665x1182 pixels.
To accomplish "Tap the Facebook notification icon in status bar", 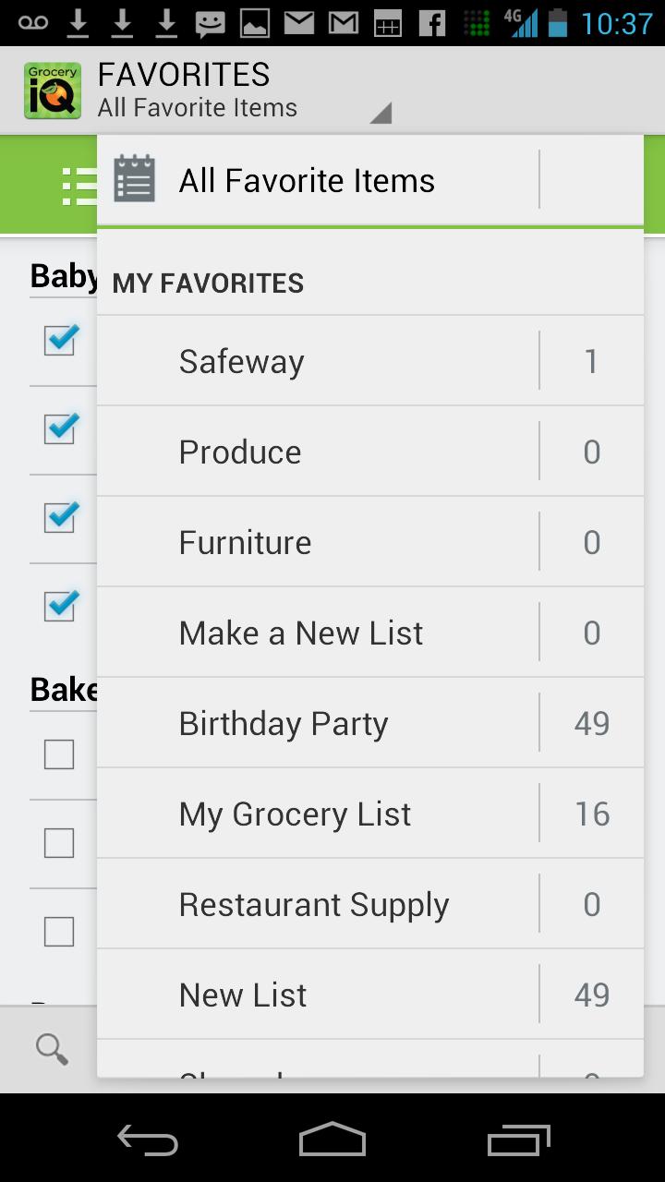I will click(432, 23).
